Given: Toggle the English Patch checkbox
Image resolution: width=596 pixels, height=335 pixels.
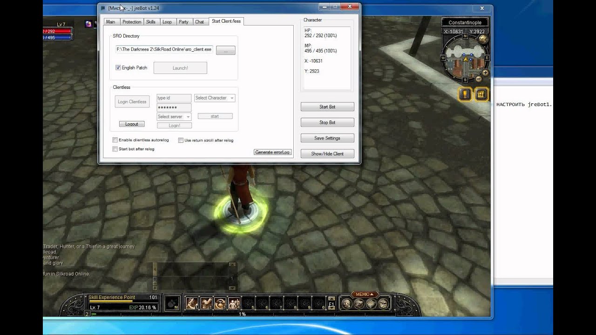Looking at the screenshot, I should [x=118, y=67].
